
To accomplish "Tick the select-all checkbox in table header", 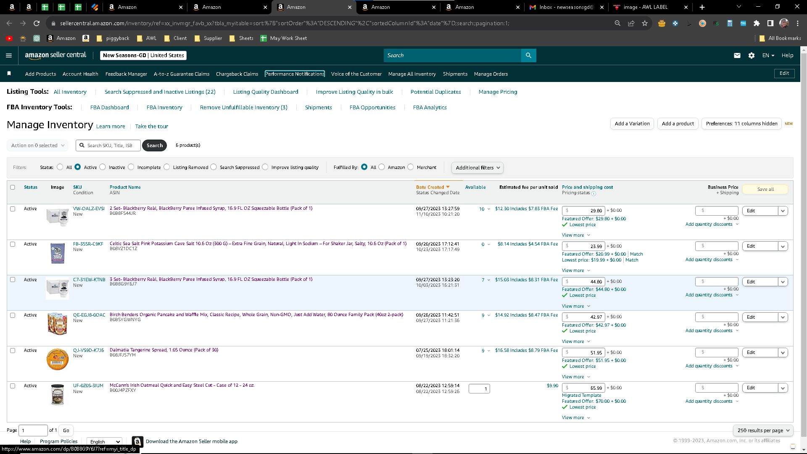I will click(x=13, y=187).
